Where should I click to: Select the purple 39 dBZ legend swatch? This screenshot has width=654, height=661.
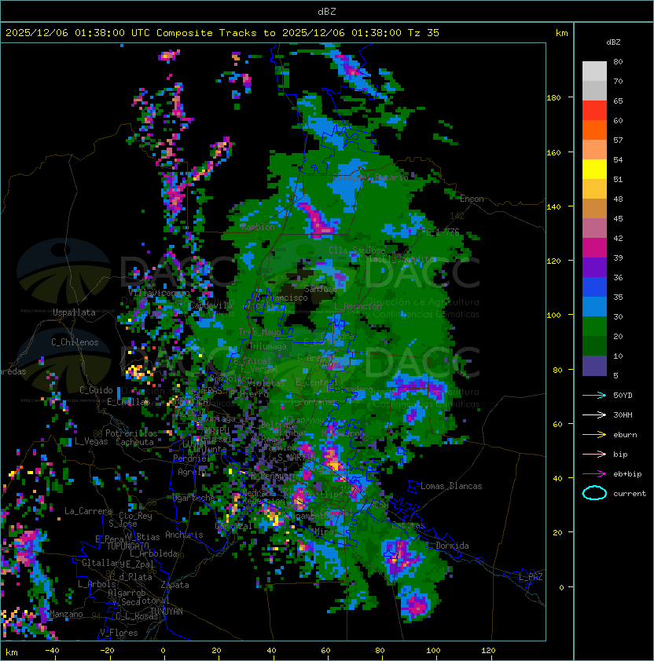[594, 267]
